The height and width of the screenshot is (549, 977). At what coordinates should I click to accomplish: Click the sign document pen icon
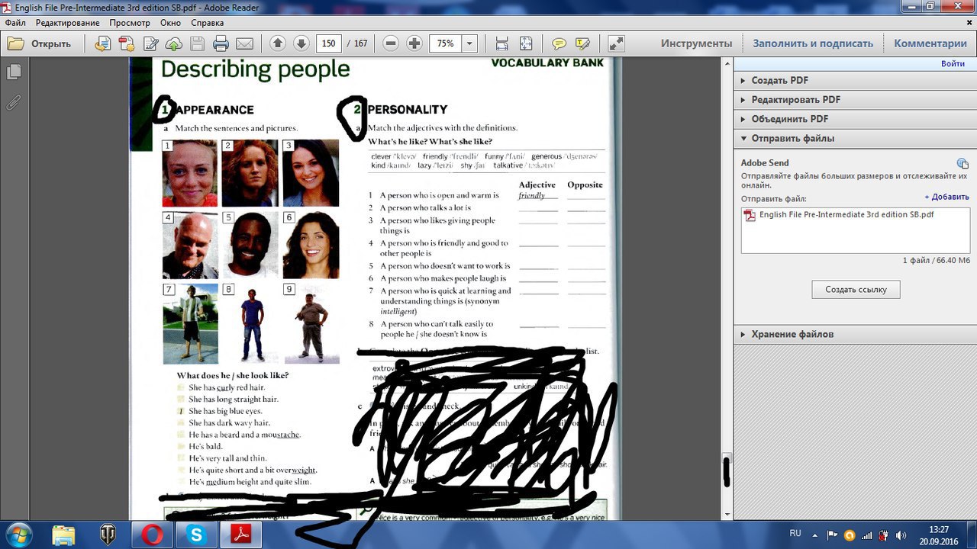point(150,43)
